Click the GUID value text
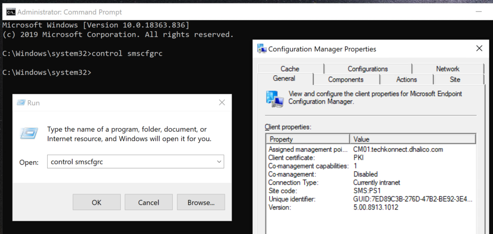493x234 pixels. click(x=413, y=199)
